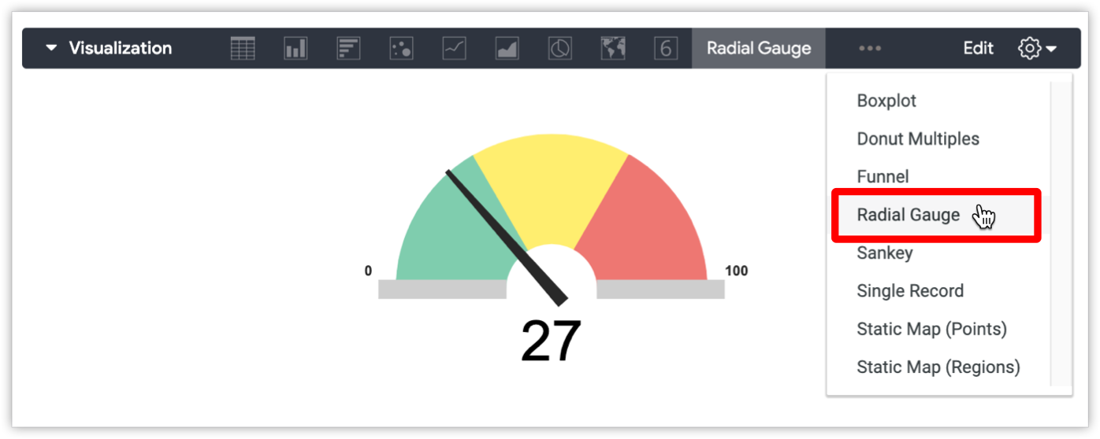Choose Funnel from the menu
The height and width of the screenshot is (439, 1100).
[883, 176]
